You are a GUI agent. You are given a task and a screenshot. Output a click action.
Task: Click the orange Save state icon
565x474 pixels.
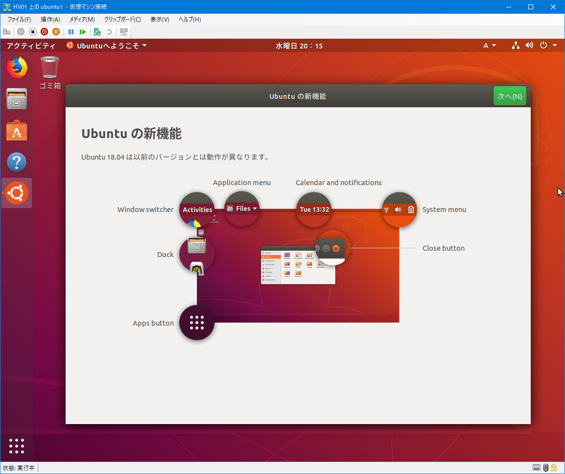point(56,32)
